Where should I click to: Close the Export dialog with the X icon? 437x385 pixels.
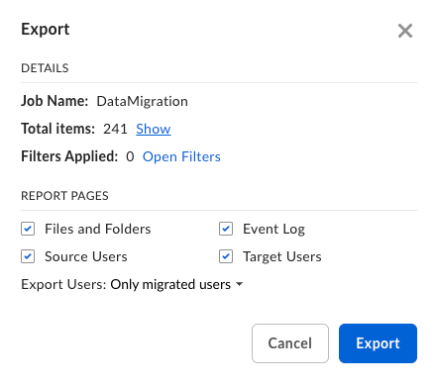coord(405,31)
